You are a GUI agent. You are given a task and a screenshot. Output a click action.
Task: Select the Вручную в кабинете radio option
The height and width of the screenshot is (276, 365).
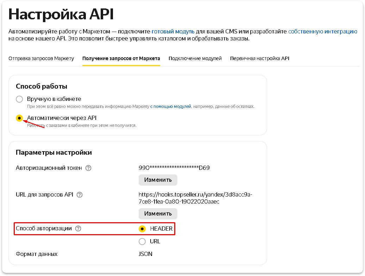click(19, 99)
